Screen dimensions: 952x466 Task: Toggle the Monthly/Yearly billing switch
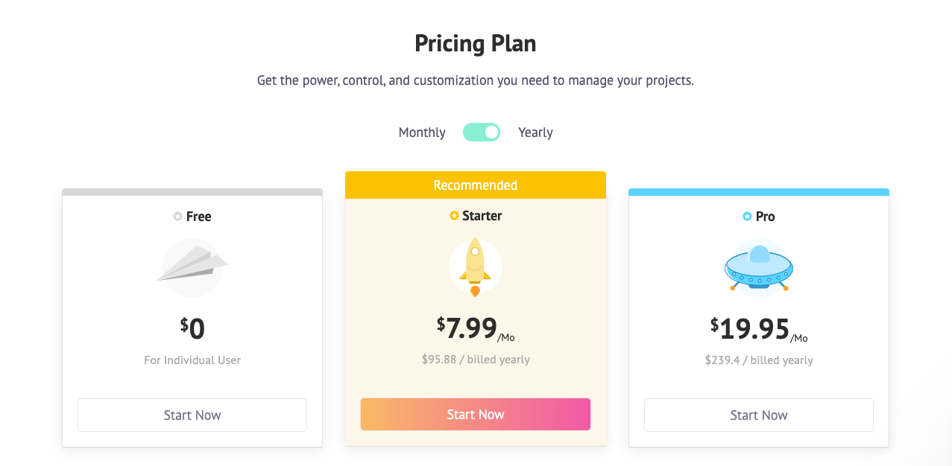pyautogui.click(x=482, y=133)
